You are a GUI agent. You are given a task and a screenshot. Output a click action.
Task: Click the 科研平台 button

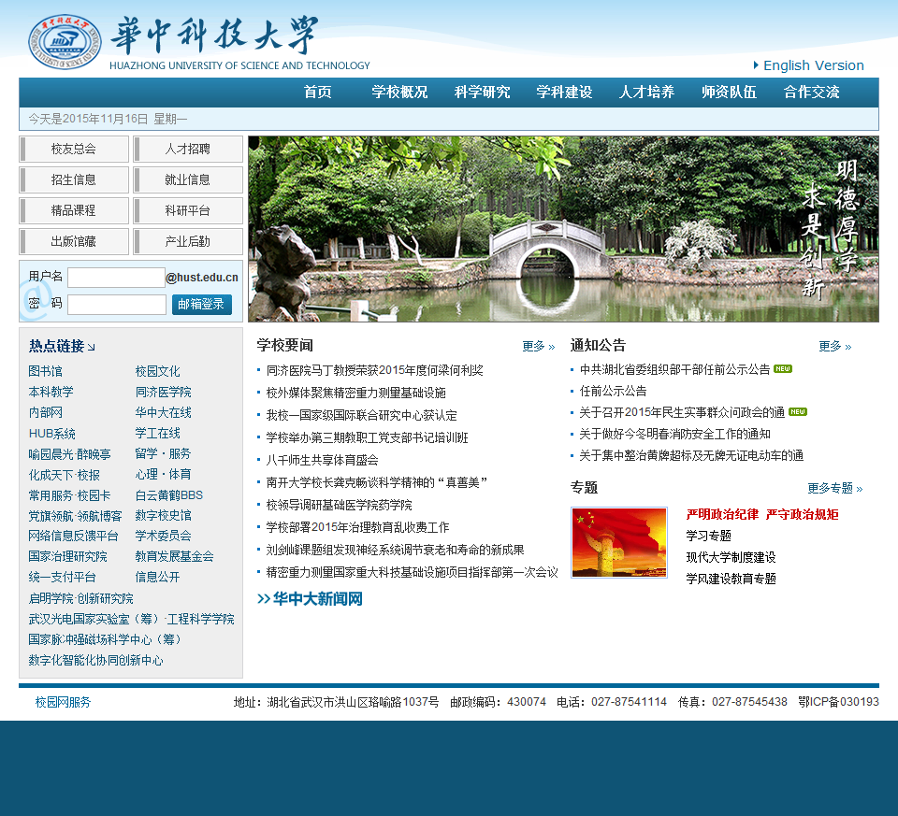188,211
